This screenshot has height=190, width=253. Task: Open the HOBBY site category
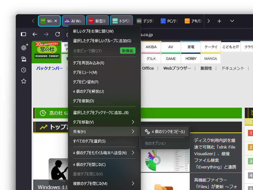191,58
